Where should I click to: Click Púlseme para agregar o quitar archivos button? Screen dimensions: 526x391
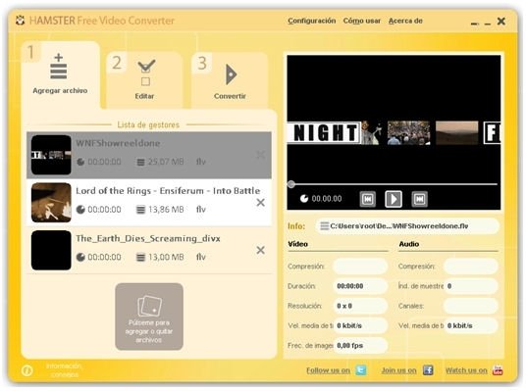[x=149, y=317]
